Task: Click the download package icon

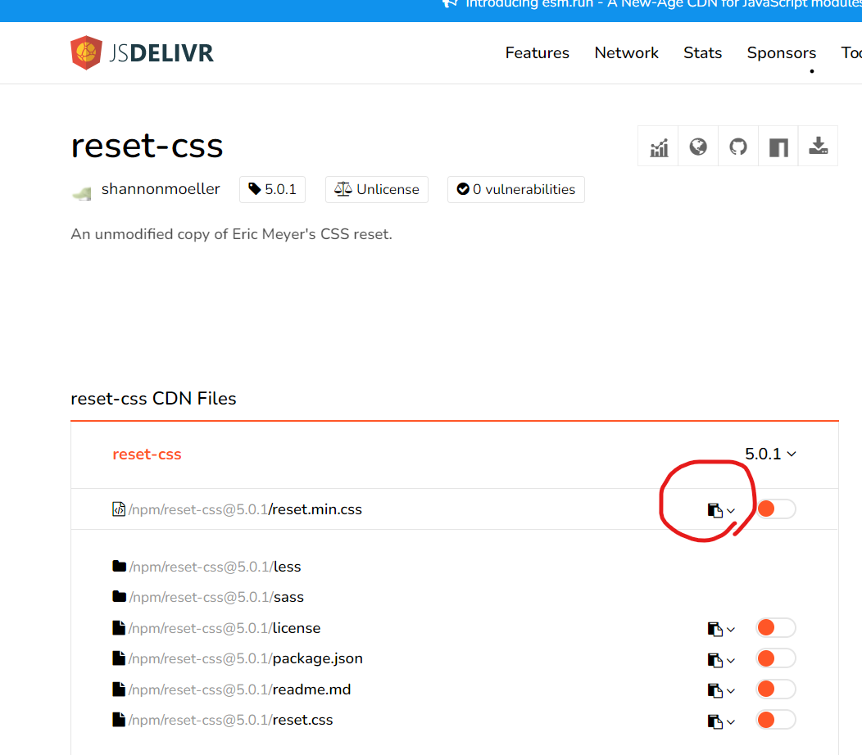Action: pos(818,147)
